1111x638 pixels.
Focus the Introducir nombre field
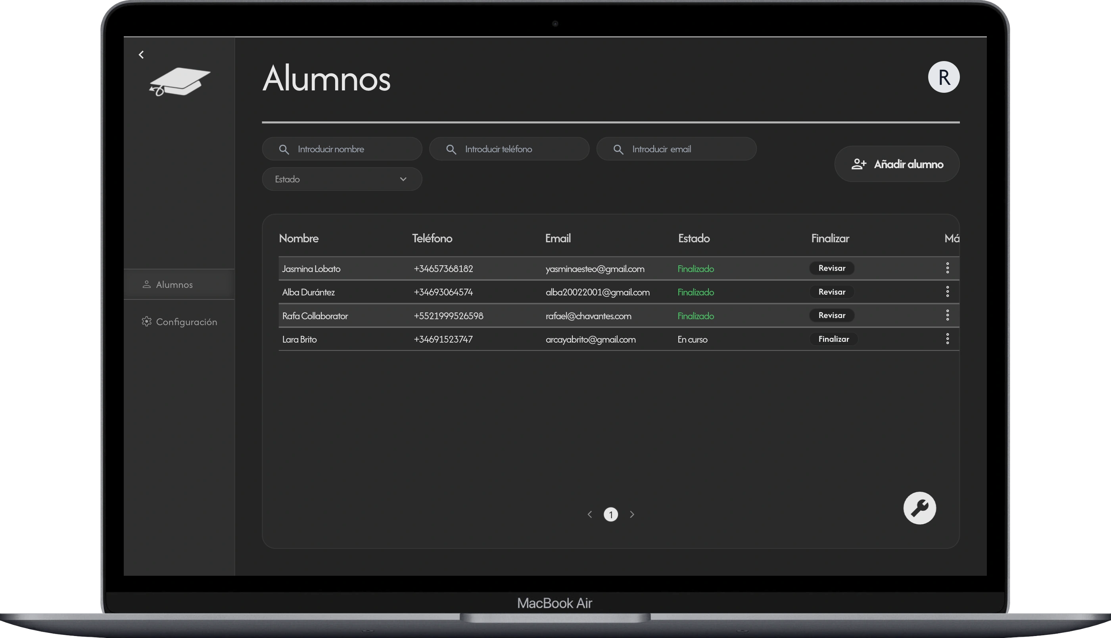coord(342,149)
